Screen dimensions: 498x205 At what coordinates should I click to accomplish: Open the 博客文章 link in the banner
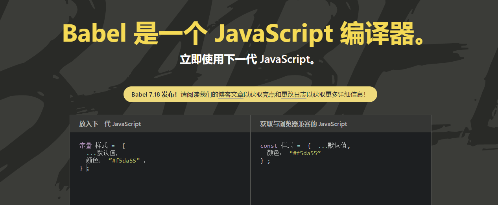coord(231,94)
